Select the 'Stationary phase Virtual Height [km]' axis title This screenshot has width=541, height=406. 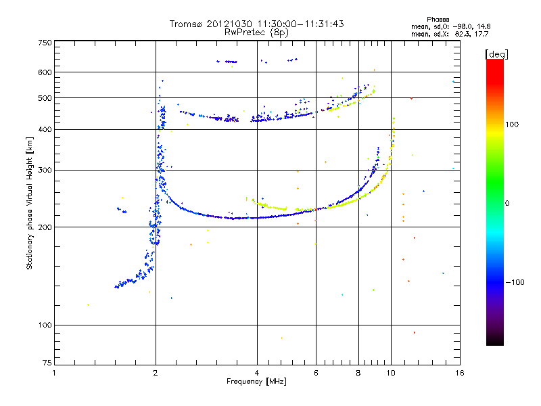click(x=30, y=203)
